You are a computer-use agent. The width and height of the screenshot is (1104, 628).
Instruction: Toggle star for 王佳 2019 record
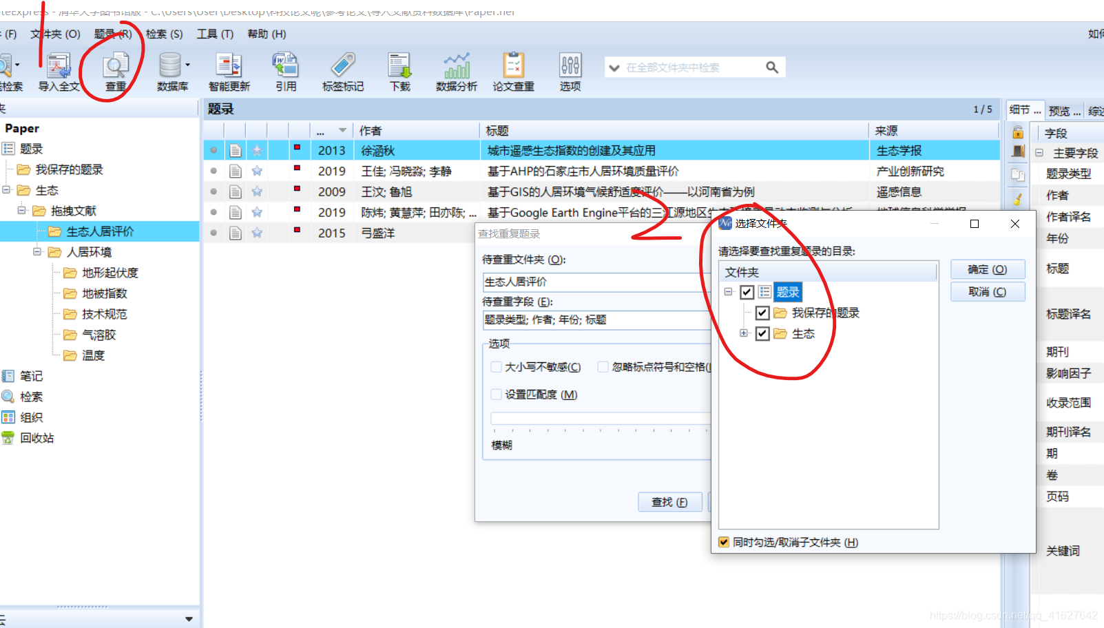pos(257,171)
